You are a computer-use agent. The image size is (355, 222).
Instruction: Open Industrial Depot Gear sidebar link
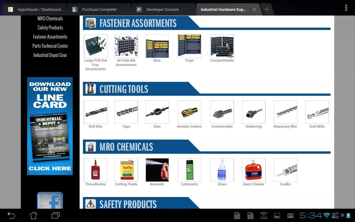50,55
